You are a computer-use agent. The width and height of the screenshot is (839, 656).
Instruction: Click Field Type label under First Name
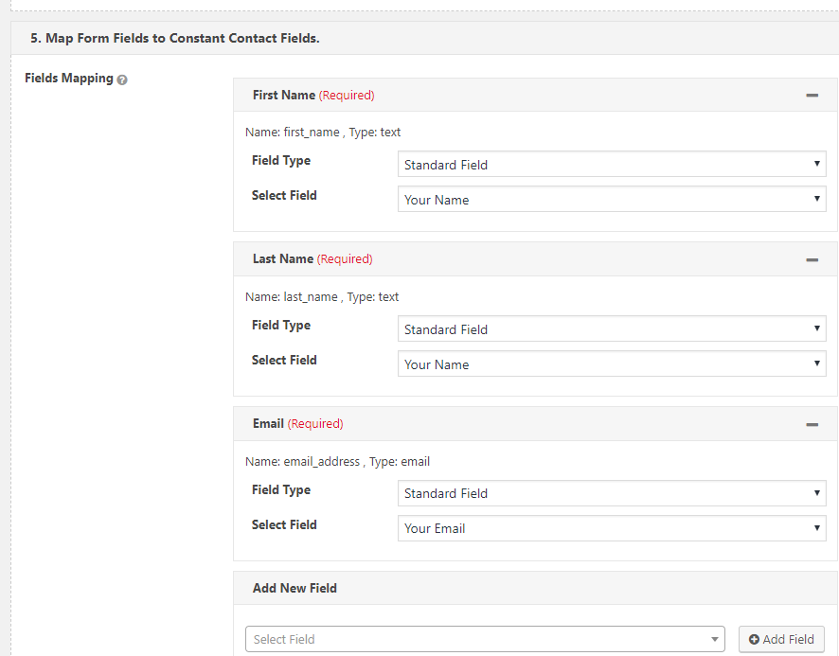click(x=281, y=161)
